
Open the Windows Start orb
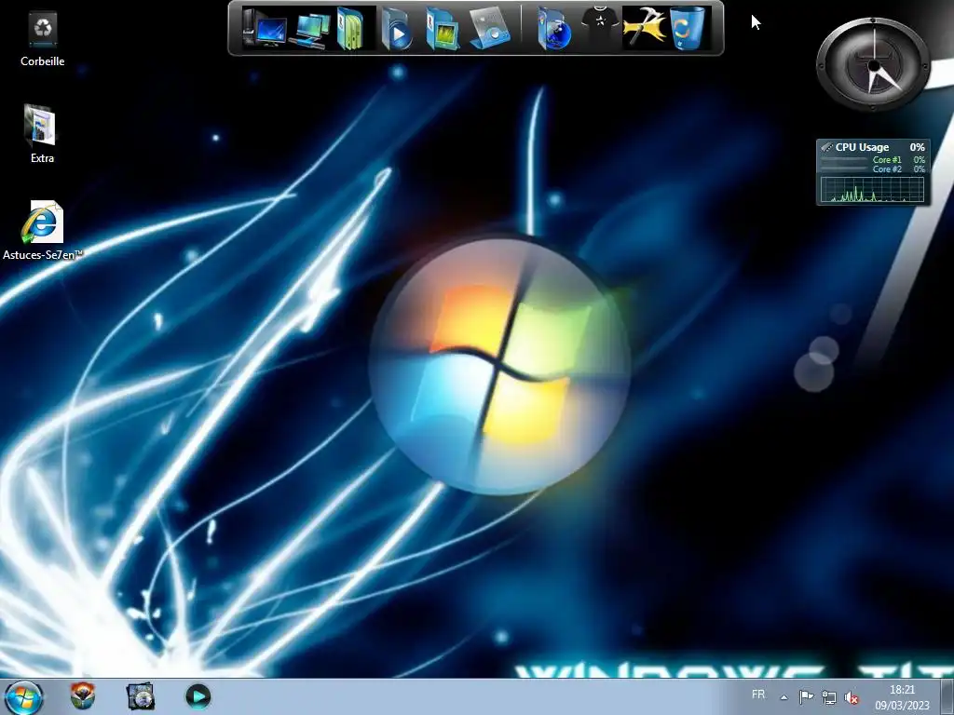pos(23,697)
